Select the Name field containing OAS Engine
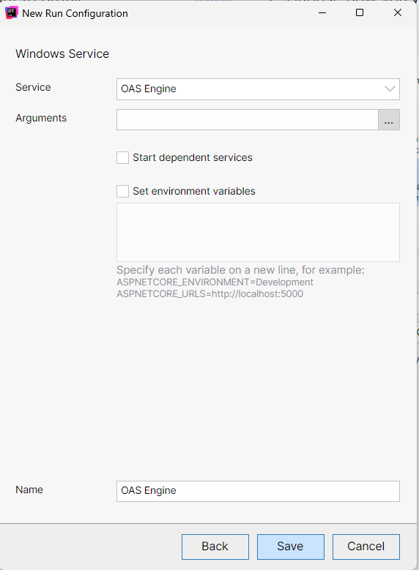This screenshot has height=570, width=419. [x=258, y=491]
